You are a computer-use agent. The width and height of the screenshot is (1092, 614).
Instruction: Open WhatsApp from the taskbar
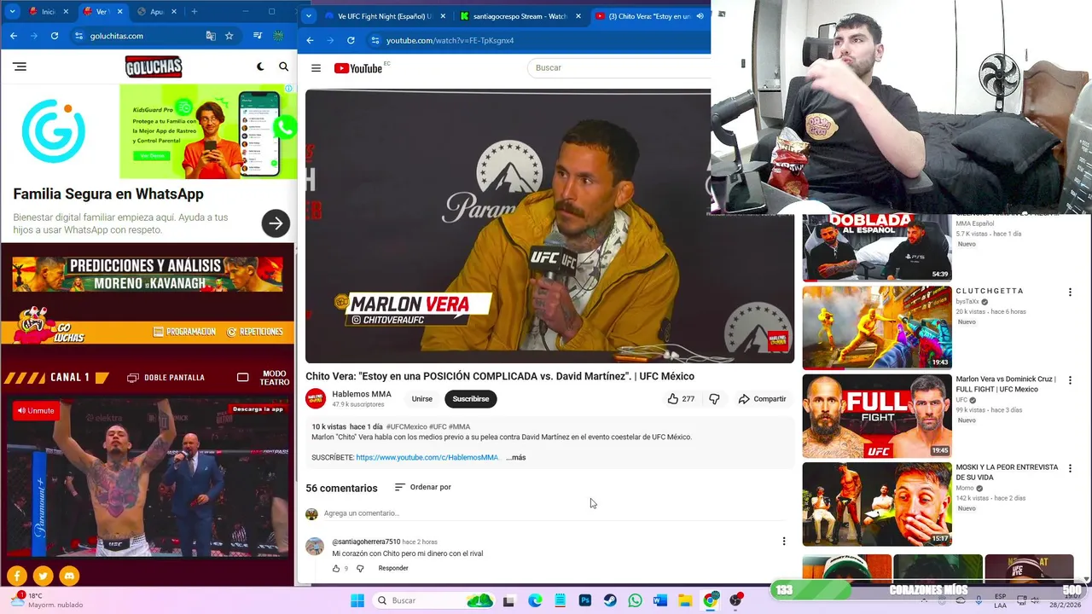pos(635,600)
